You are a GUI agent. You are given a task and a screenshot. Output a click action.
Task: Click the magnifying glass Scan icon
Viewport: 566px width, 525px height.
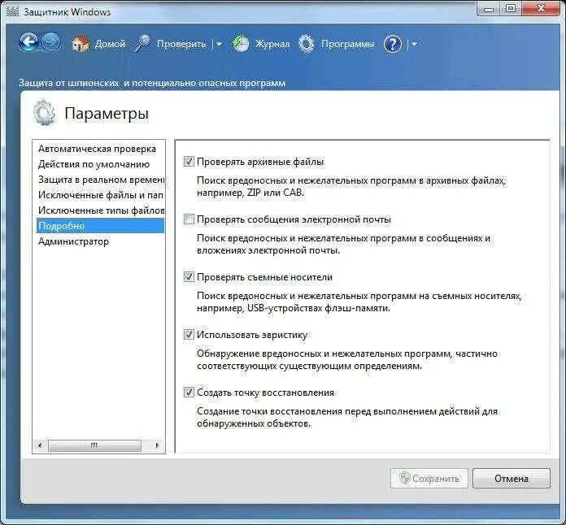click(142, 44)
